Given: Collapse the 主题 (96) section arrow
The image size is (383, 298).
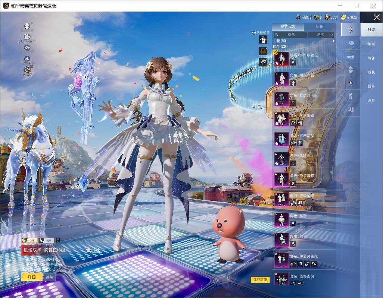Looking at the screenshot, I should tap(333, 41).
